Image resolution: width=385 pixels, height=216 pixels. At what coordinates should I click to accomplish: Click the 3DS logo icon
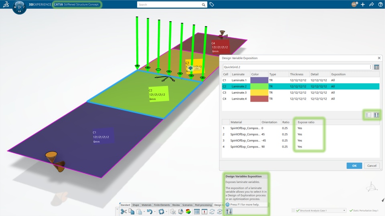click(6, 4)
